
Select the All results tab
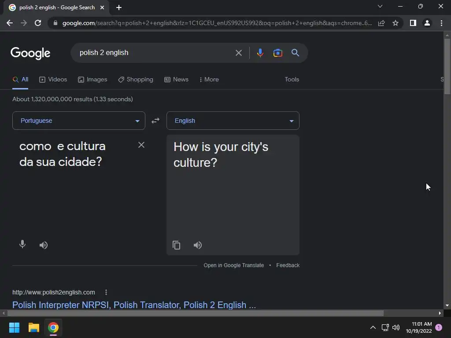tap(20, 80)
